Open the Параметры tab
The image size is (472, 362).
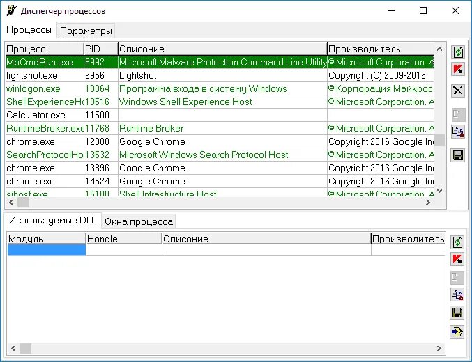click(x=86, y=31)
